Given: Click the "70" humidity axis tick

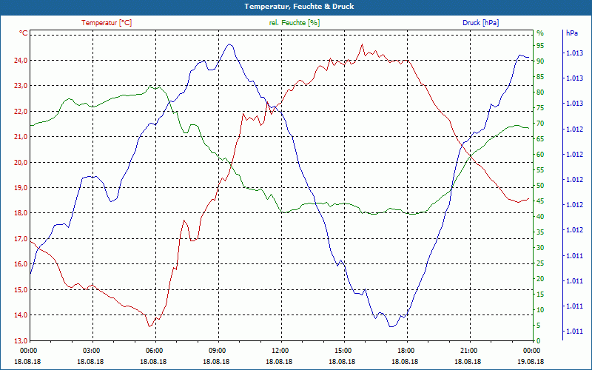Looking at the screenshot, I should point(540,124).
